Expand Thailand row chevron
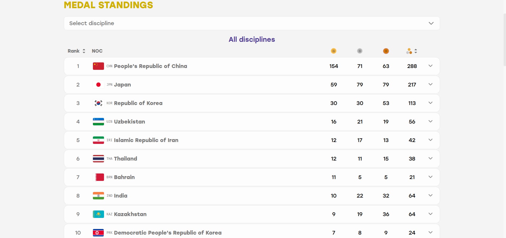This screenshot has height=238, width=506. pyautogui.click(x=431, y=158)
